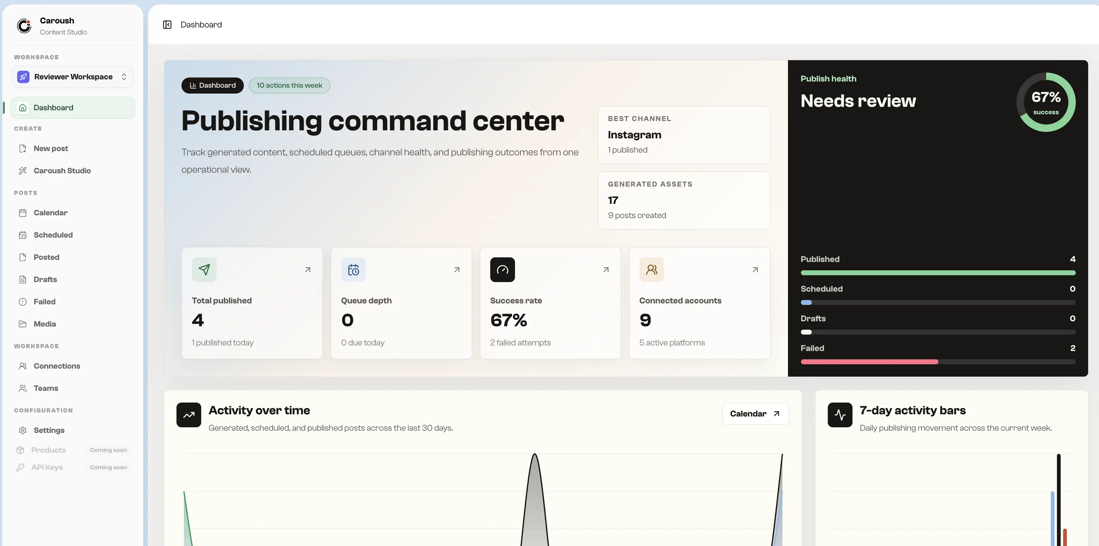Open Success rate card arrow
This screenshot has width=1099, height=546.
606,269
